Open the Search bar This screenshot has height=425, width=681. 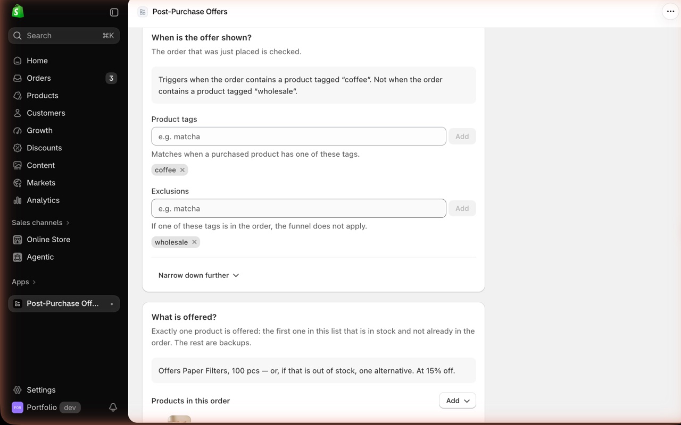[64, 36]
